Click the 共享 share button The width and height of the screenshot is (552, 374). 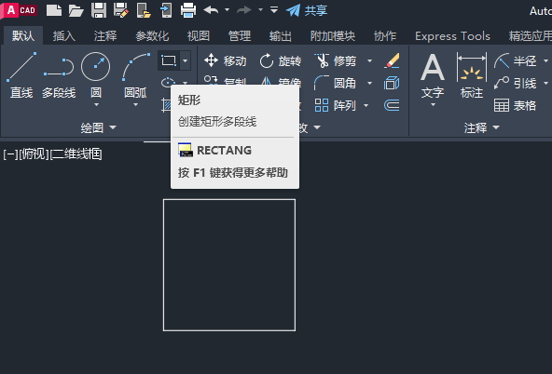point(306,10)
